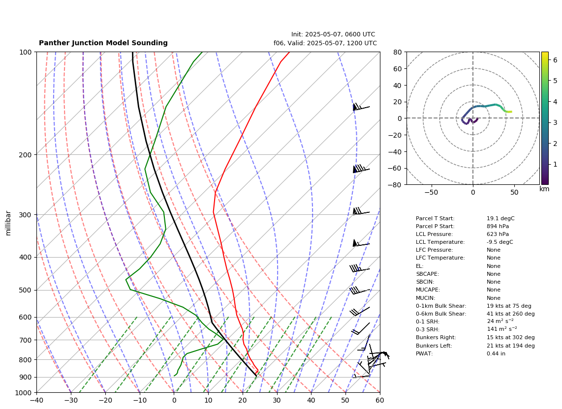The width and height of the screenshot is (562, 409).
Task: Click the wind barb near 150 millibar
Action: click(x=361, y=107)
